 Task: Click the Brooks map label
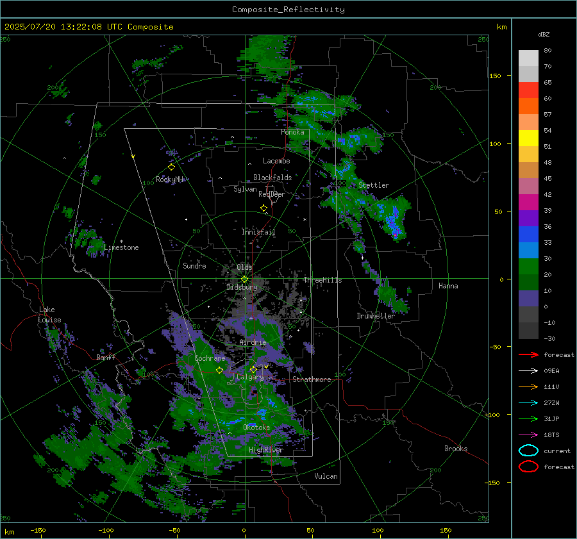(x=456, y=449)
